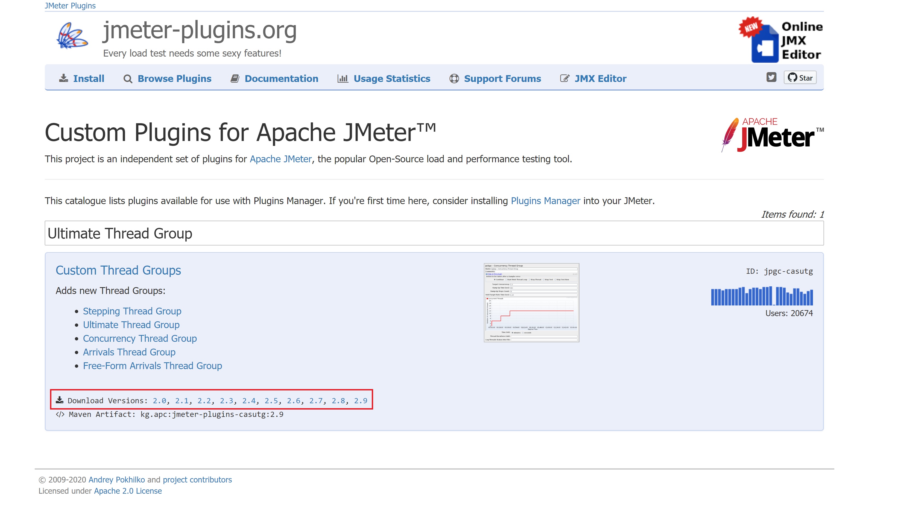The height and width of the screenshot is (512, 907).
Task: Visit Support Forums
Action: click(502, 78)
